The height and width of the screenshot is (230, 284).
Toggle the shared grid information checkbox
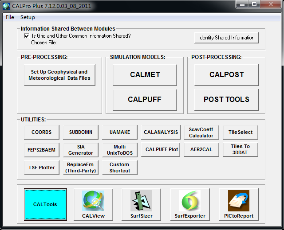pos(27,36)
